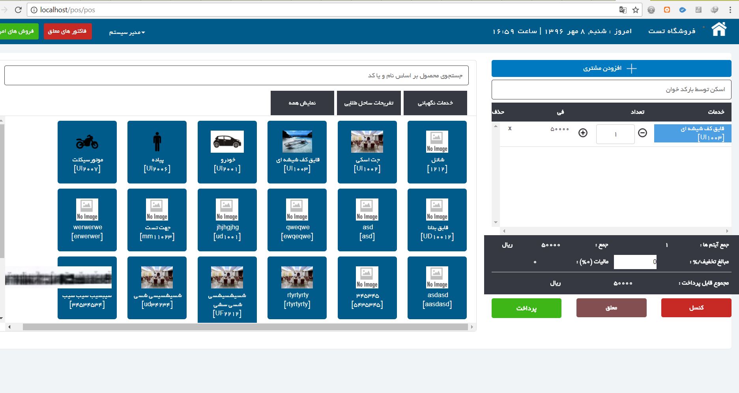Decrease quantity with the minus circle icon

point(642,133)
